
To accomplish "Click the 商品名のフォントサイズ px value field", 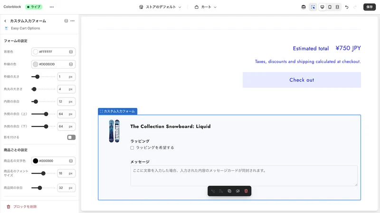I will tap(66, 173).
